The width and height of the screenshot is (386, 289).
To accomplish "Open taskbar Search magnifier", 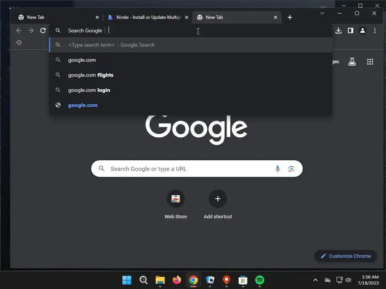I will (144, 280).
